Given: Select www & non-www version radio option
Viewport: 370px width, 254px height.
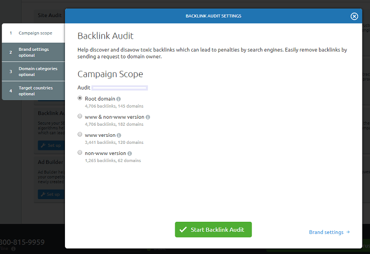Looking at the screenshot, I should click(x=80, y=116).
